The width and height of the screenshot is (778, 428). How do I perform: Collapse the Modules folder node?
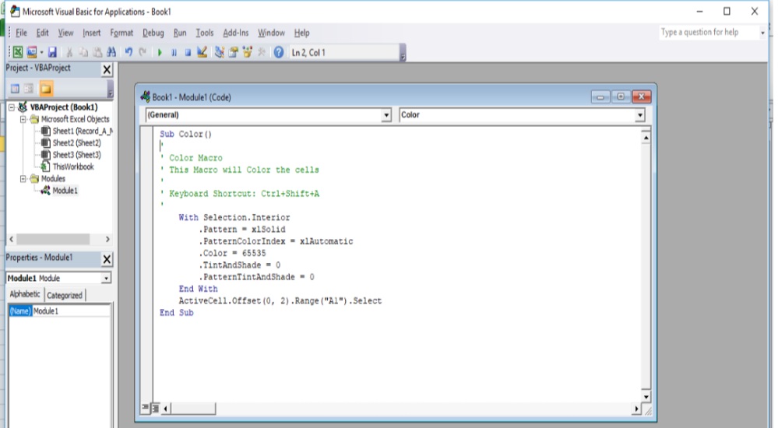tap(23, 178)
